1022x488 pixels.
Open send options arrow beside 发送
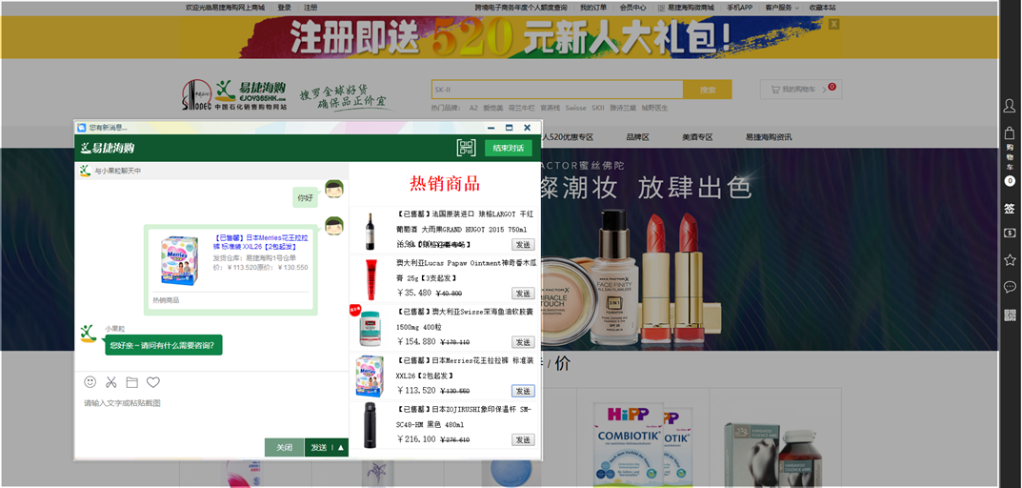(x=340, y=448)
